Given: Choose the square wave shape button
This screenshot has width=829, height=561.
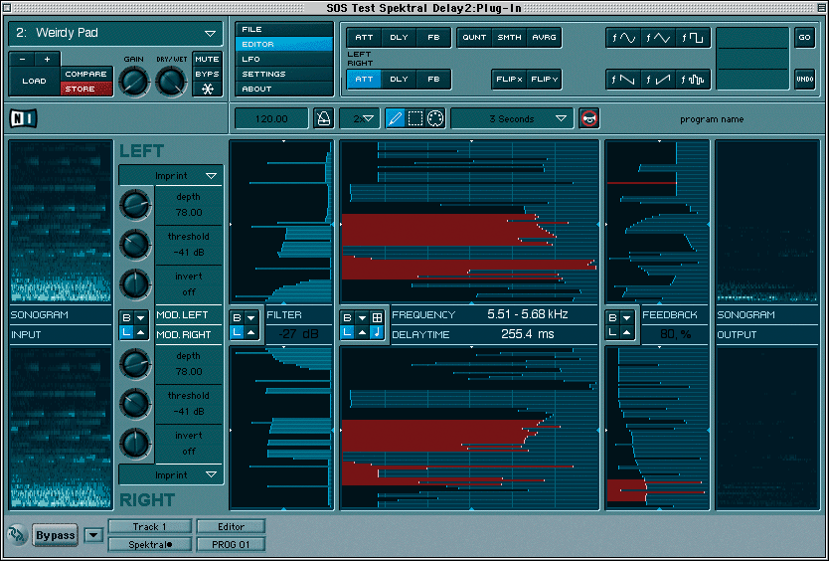Looking at the screenshot, I should [693, 39].
